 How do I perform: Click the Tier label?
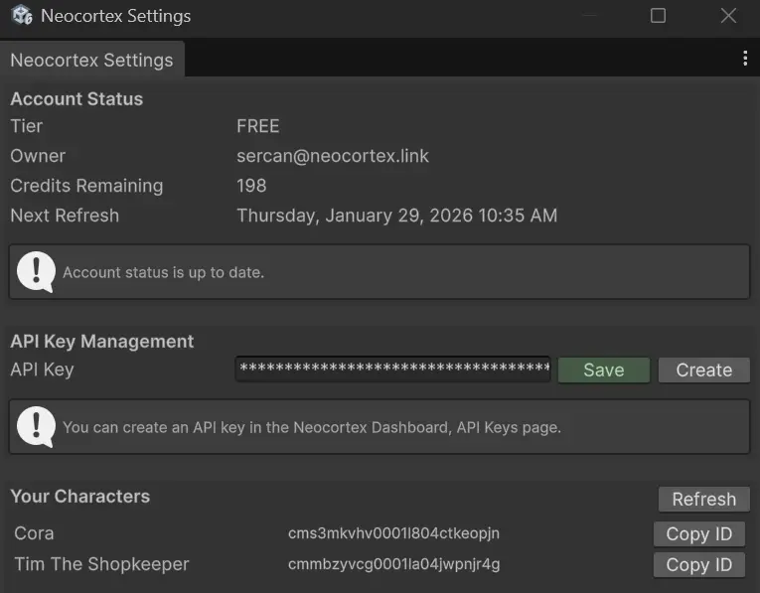tap(27, 126)
